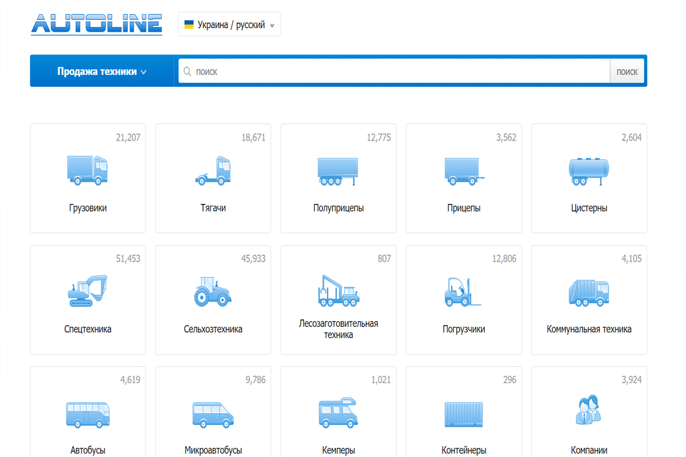Screen dimensions: 686x457
Task: Expand the Продажа техники dropdown menu
Action: (x=101, y=71)
